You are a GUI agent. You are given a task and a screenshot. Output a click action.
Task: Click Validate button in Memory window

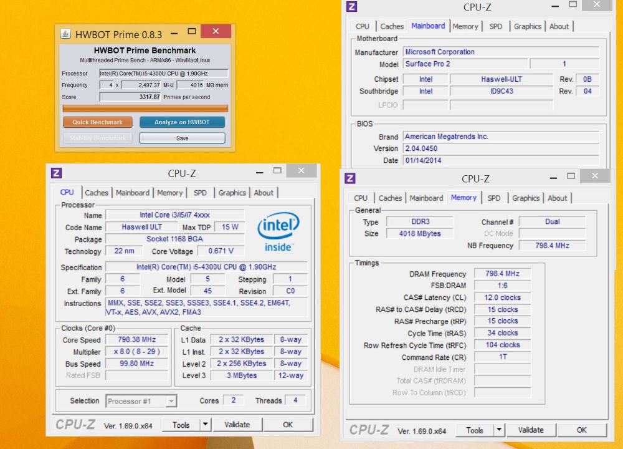(531, 430)
